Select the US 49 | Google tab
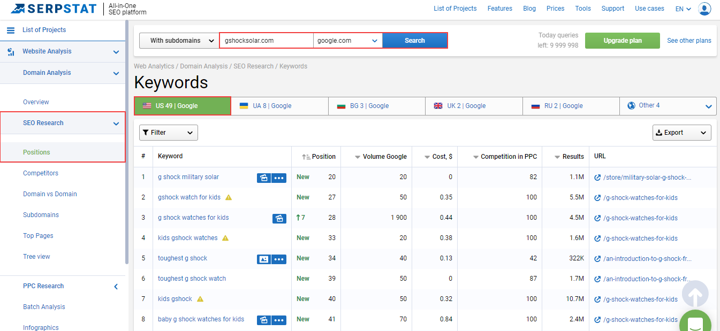Image resolution: width=720 pixels, height=331 pixels. pyautogui.click(x=182, y=106)
